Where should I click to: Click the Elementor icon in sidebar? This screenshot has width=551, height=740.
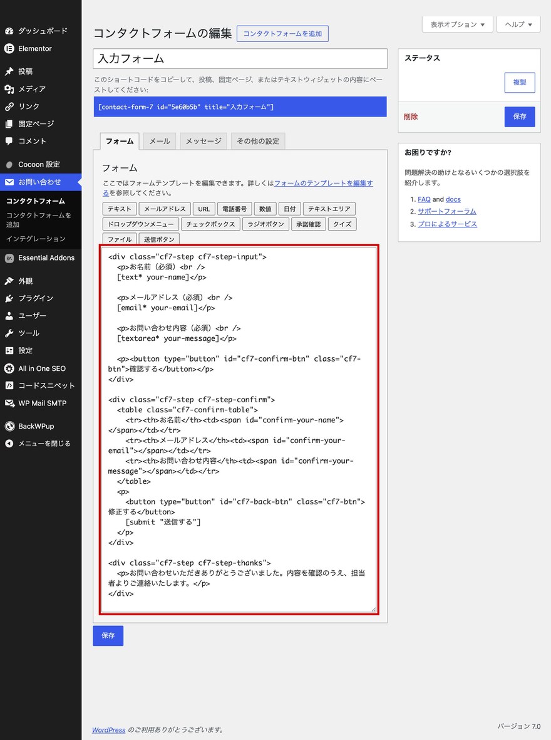tap(9, 49)
